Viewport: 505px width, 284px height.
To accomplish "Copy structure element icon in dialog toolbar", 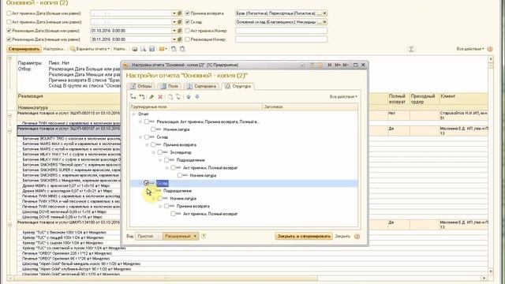I will 170,96.
